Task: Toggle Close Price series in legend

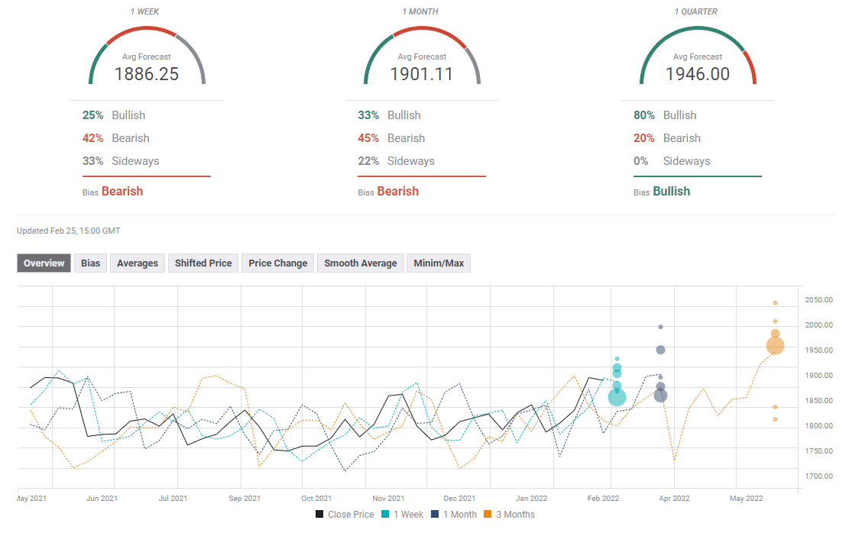Action: (345, 515)
